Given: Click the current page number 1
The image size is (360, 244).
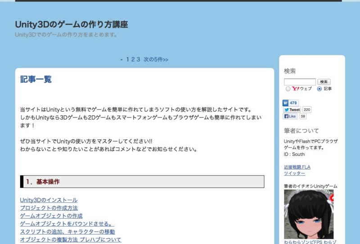Looking at the screenshot, I should point(127,59).
